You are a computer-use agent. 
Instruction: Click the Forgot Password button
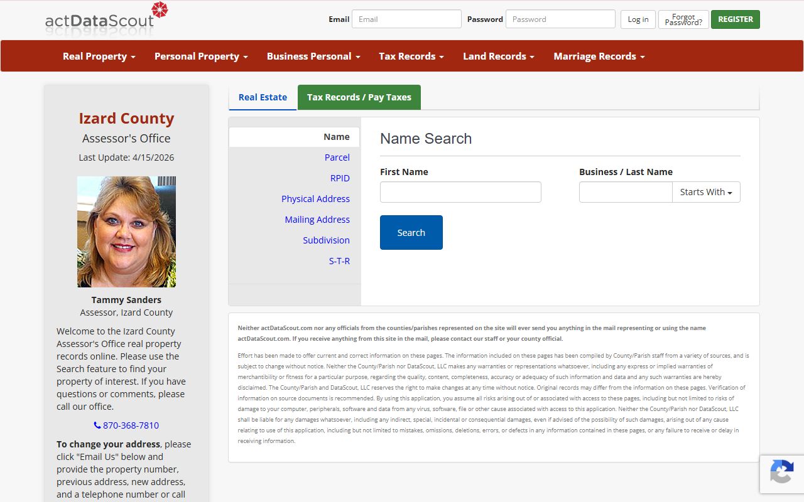683,19
